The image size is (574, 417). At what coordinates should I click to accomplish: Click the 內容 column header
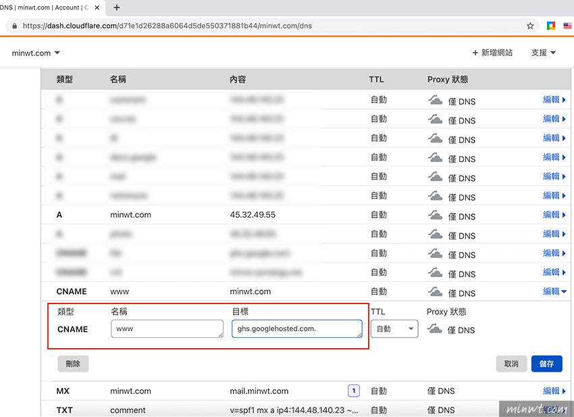pyautogui.click(x=238, y=80)
